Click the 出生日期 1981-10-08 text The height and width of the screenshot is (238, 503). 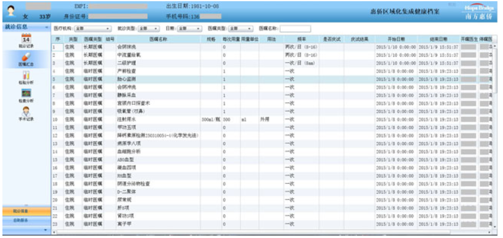[192, 6]
